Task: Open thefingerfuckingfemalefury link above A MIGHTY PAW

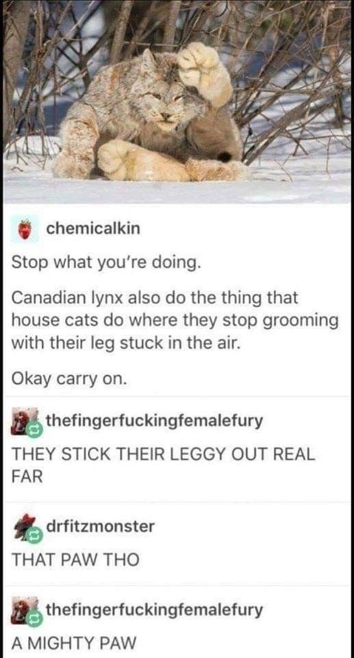Action: click(x=154, y=609)
